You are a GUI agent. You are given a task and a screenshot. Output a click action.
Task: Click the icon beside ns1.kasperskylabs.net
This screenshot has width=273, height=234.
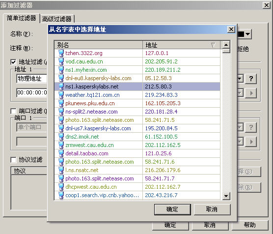point(61,87)
